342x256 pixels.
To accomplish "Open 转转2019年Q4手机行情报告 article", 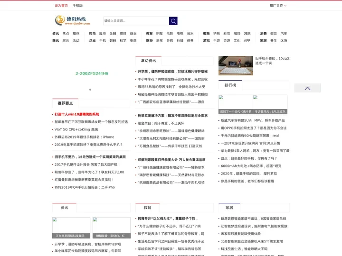I will (85, 187).
